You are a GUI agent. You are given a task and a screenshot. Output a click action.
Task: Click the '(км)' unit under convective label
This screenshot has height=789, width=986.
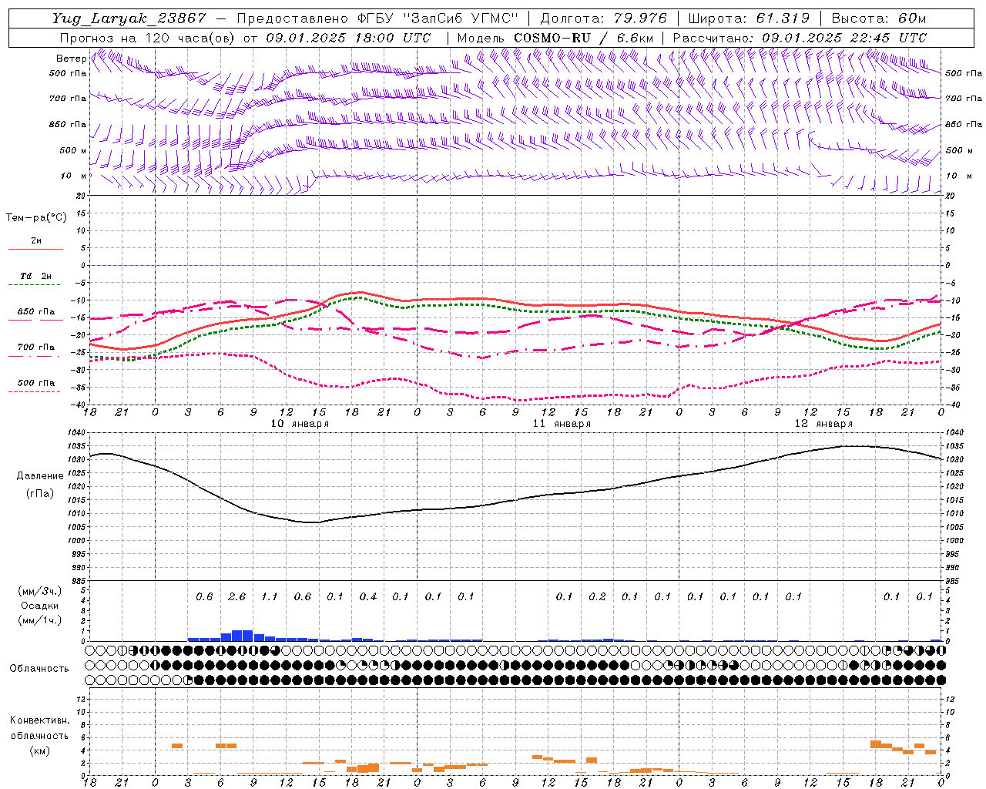click(x=39, y=750)
